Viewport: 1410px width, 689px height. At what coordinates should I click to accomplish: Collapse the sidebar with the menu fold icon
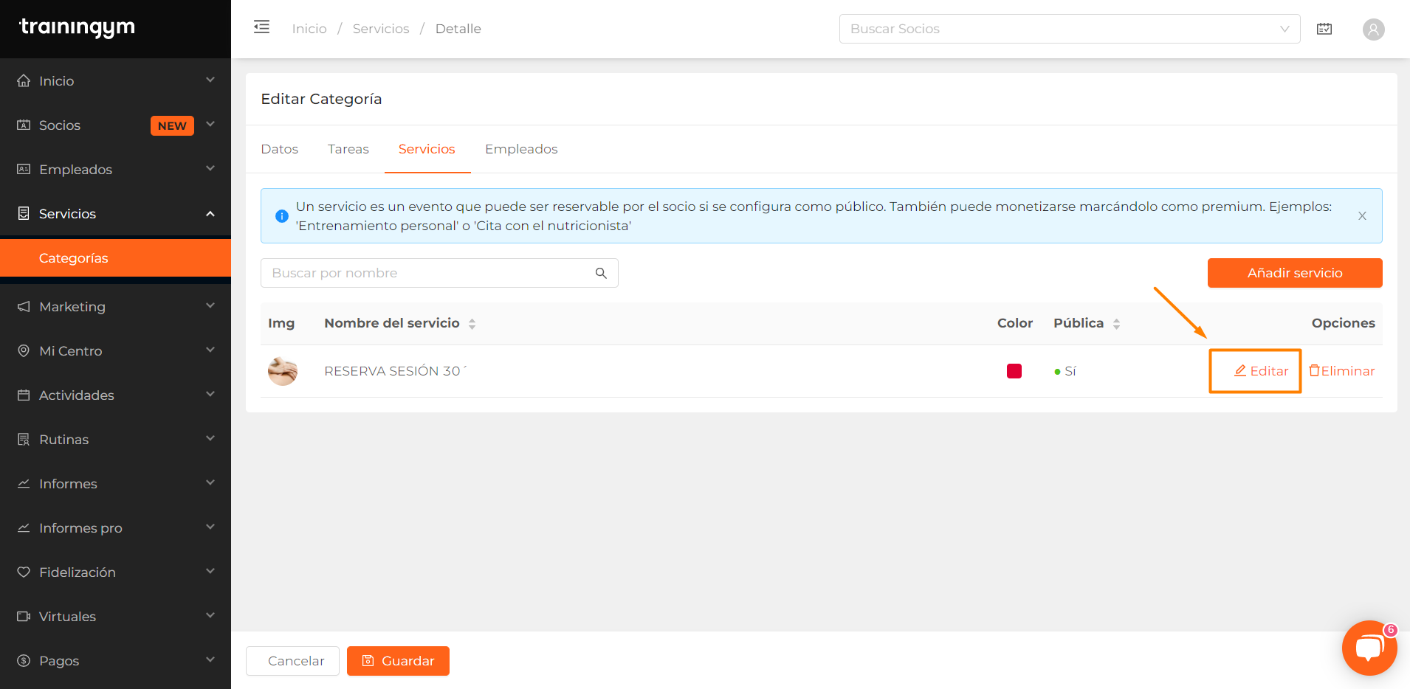click(261, 27)
